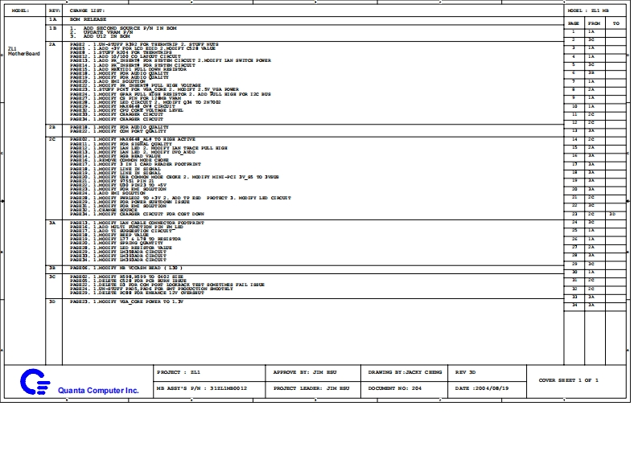Click the Quanta Computer logo icon
This screenshot has width=638, height=451.
(32, 381)
